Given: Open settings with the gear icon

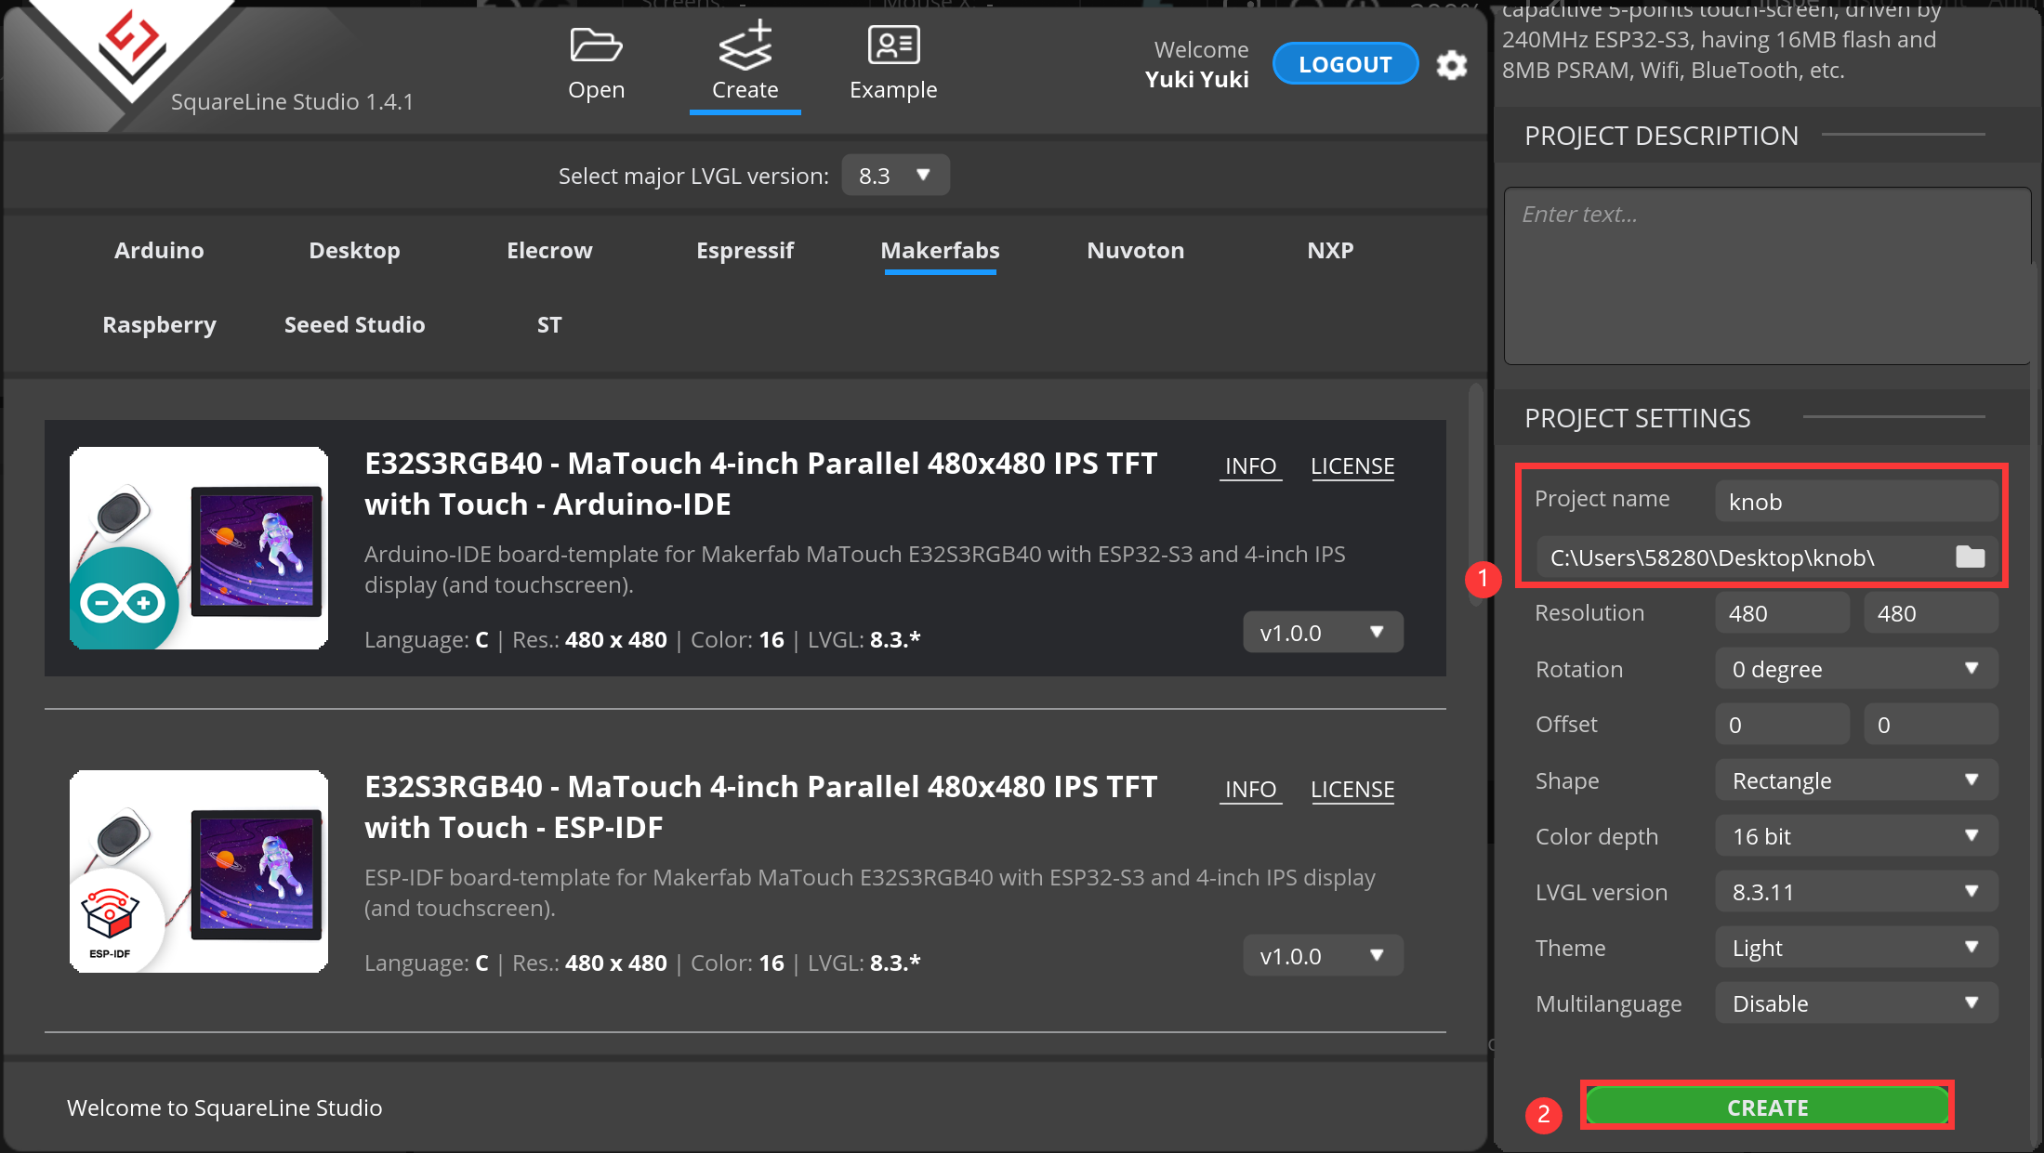Looking at the screenshot, I should [1451, 65].
